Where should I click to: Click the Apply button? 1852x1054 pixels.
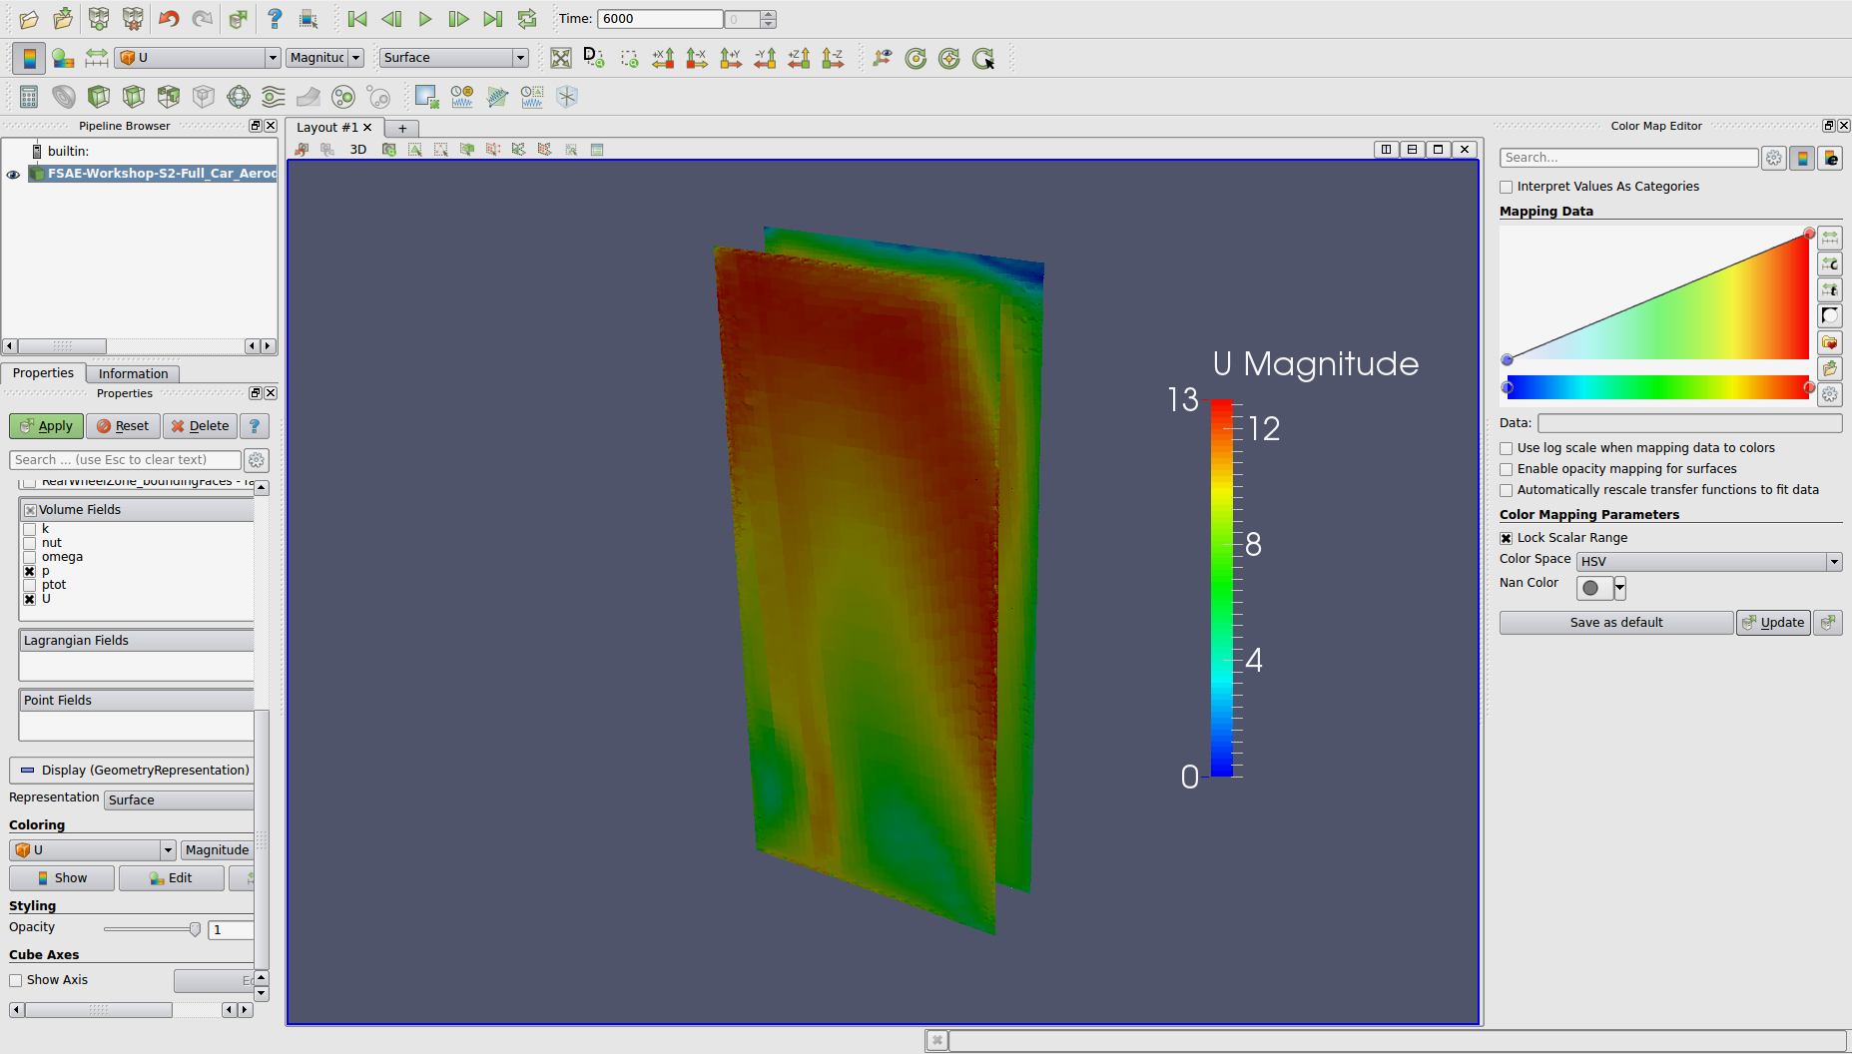47,426
